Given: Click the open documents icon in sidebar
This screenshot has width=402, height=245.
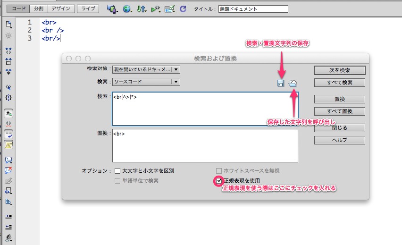Looking at the screenshot, I should (x=8, y=24).
